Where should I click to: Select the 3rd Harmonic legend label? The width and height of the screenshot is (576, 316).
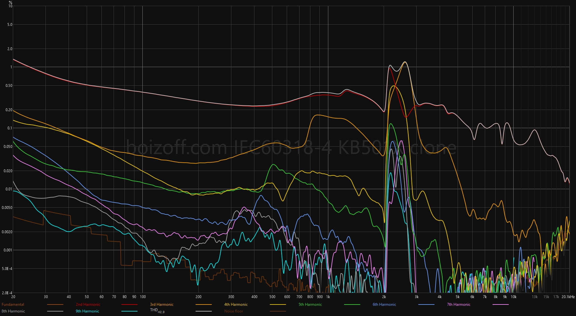(162, 304)
